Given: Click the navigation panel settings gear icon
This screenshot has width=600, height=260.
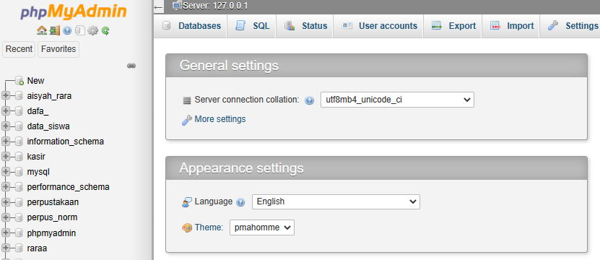Looking at the screenshot, I should coord(92,30).
